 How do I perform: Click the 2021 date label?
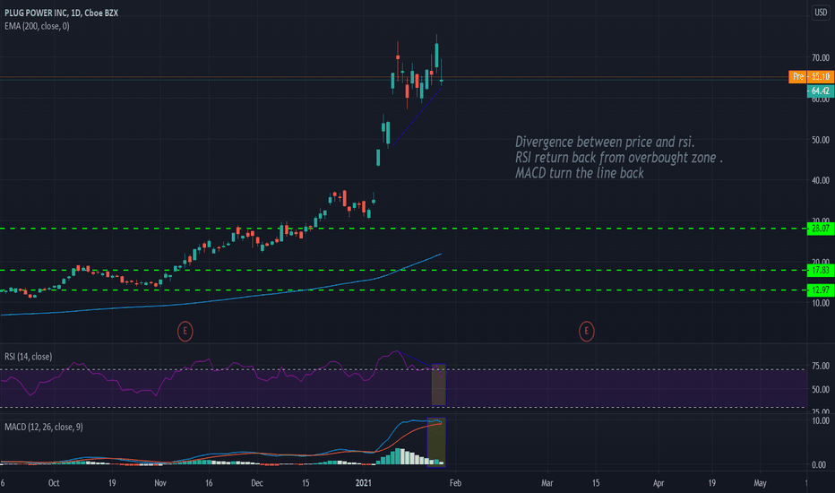[363, 483]
